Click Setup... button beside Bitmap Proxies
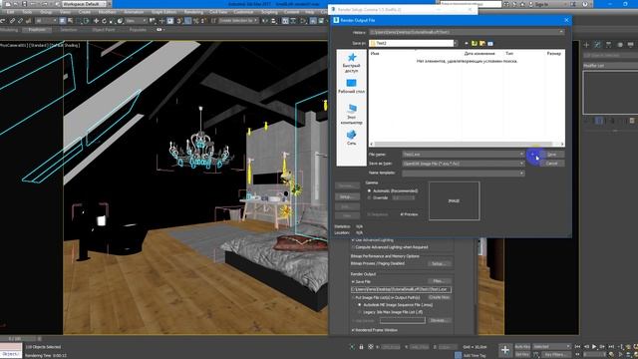The height and width of the screenshot is (359, 638). (439, 263)
